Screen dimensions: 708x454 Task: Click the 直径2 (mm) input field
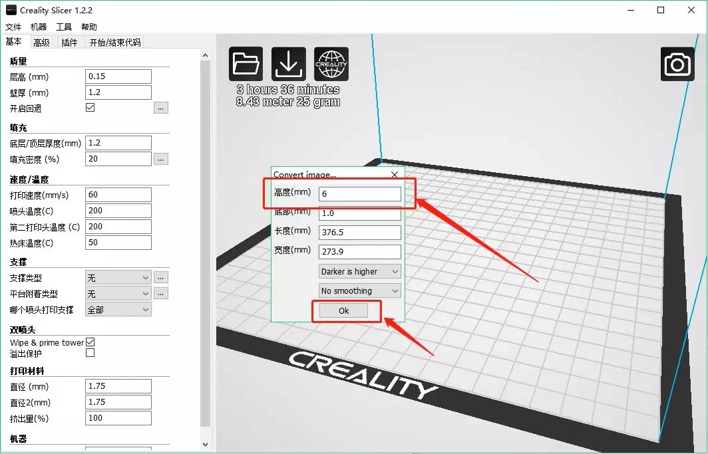click(118, 402)
